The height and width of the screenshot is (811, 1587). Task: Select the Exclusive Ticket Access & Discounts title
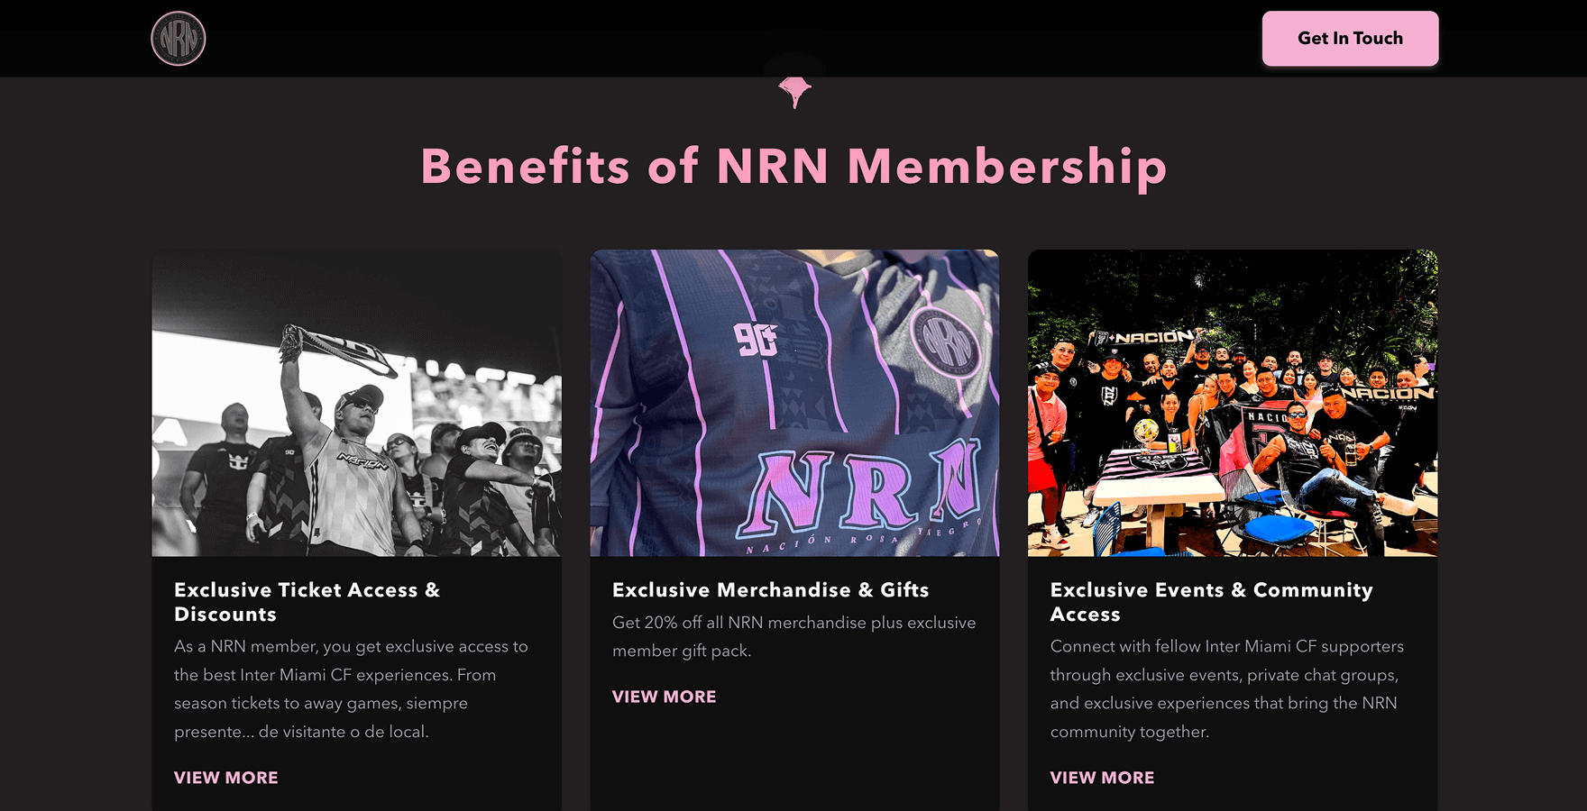(307, 602)
